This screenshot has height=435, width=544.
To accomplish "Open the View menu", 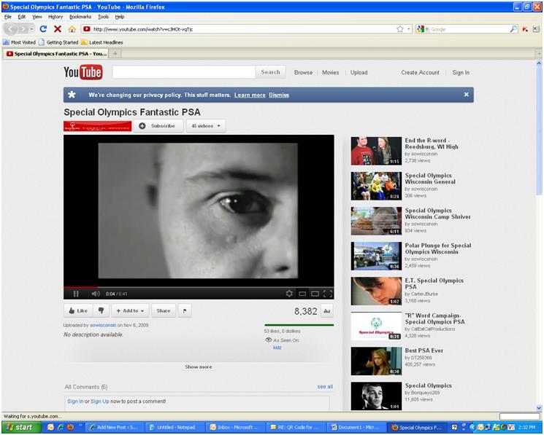I will click(x=37, y=17).
